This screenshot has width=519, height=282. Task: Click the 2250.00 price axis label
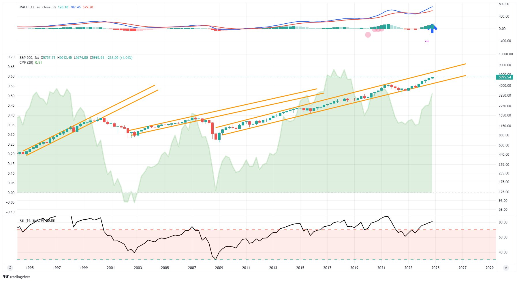505,106
